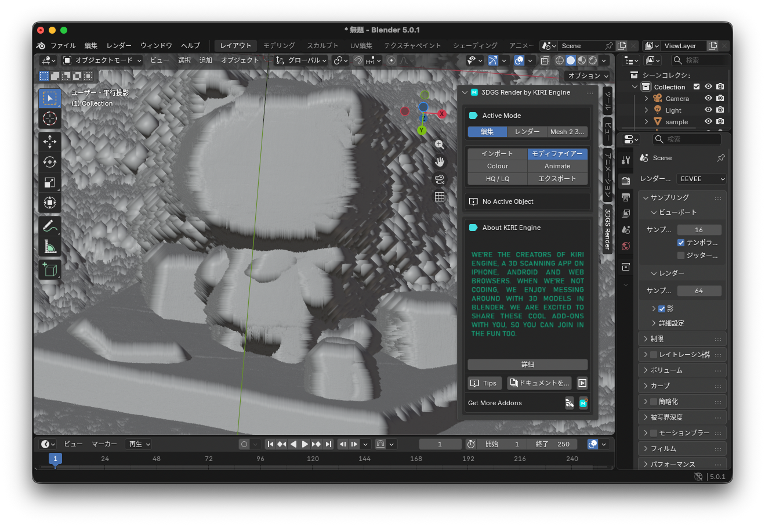Switch viewport to wireframe shading
Image resolution: width=765 pixels, height=526 pixels.
(x=560, y=60)
